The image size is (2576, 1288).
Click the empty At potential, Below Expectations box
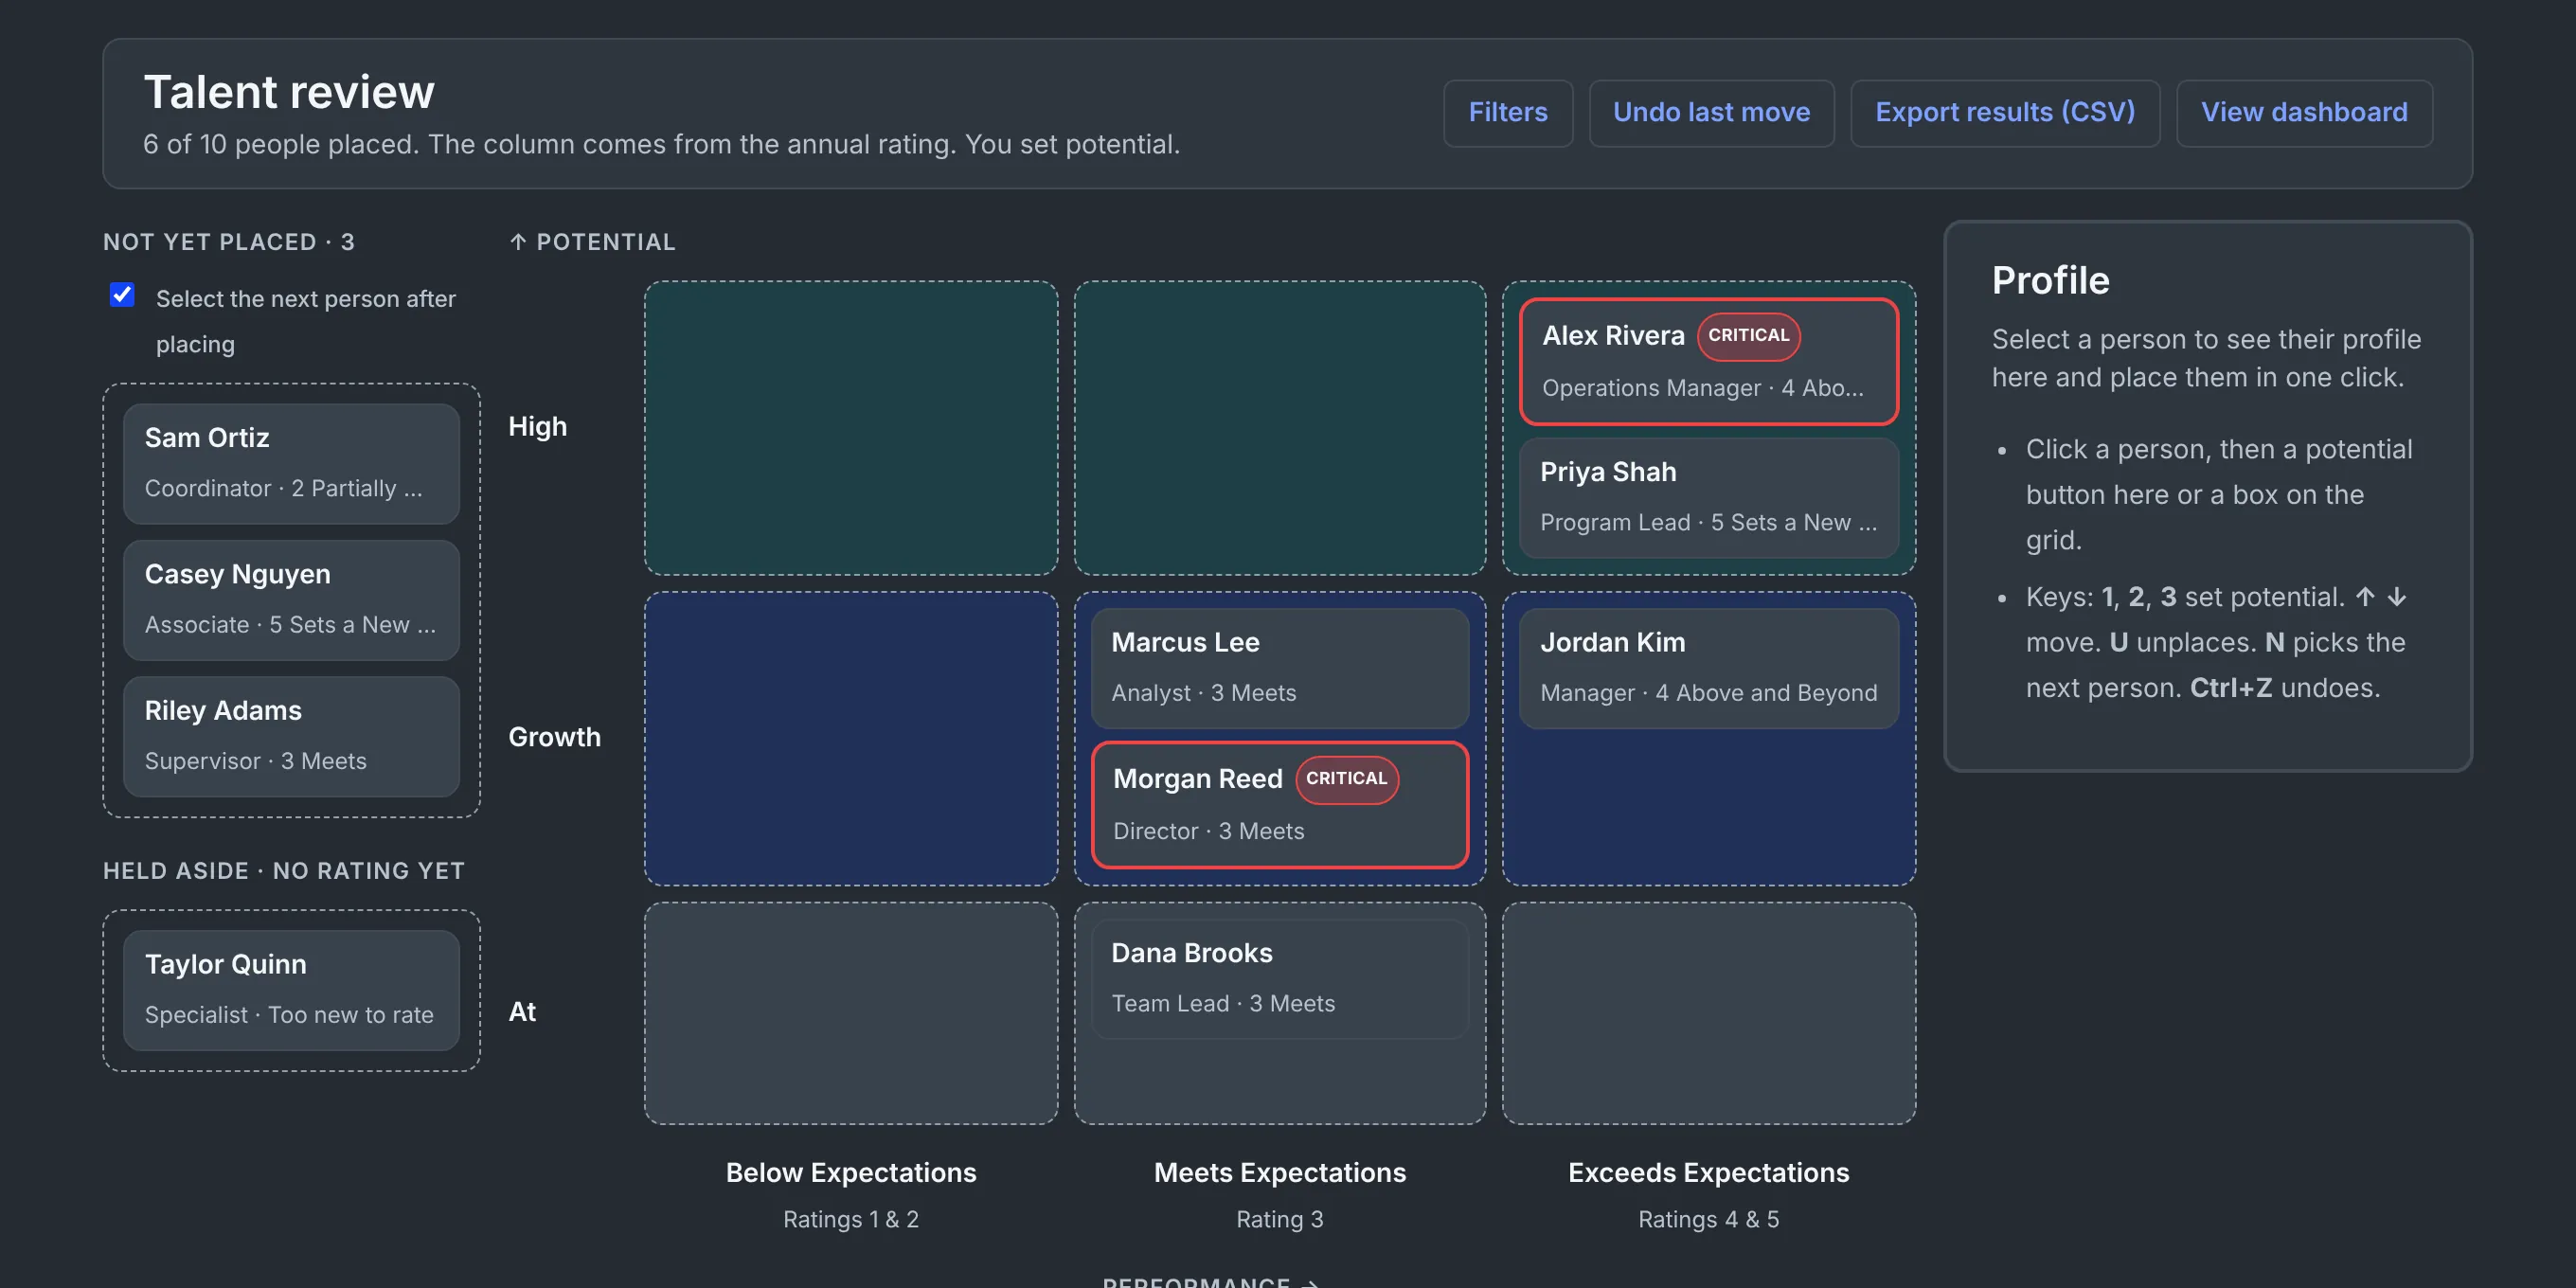click(x=851, y=1013)
